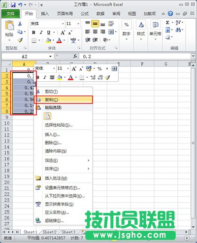
Task: Click mini toolbar increase decimal icon
Action: [93, 77]
